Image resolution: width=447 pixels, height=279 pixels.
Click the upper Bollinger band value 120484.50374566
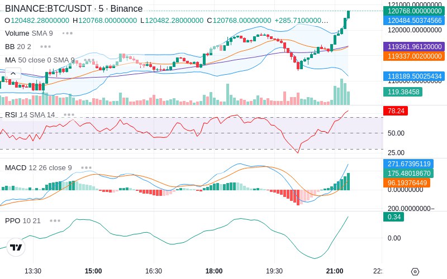(414, 21)
